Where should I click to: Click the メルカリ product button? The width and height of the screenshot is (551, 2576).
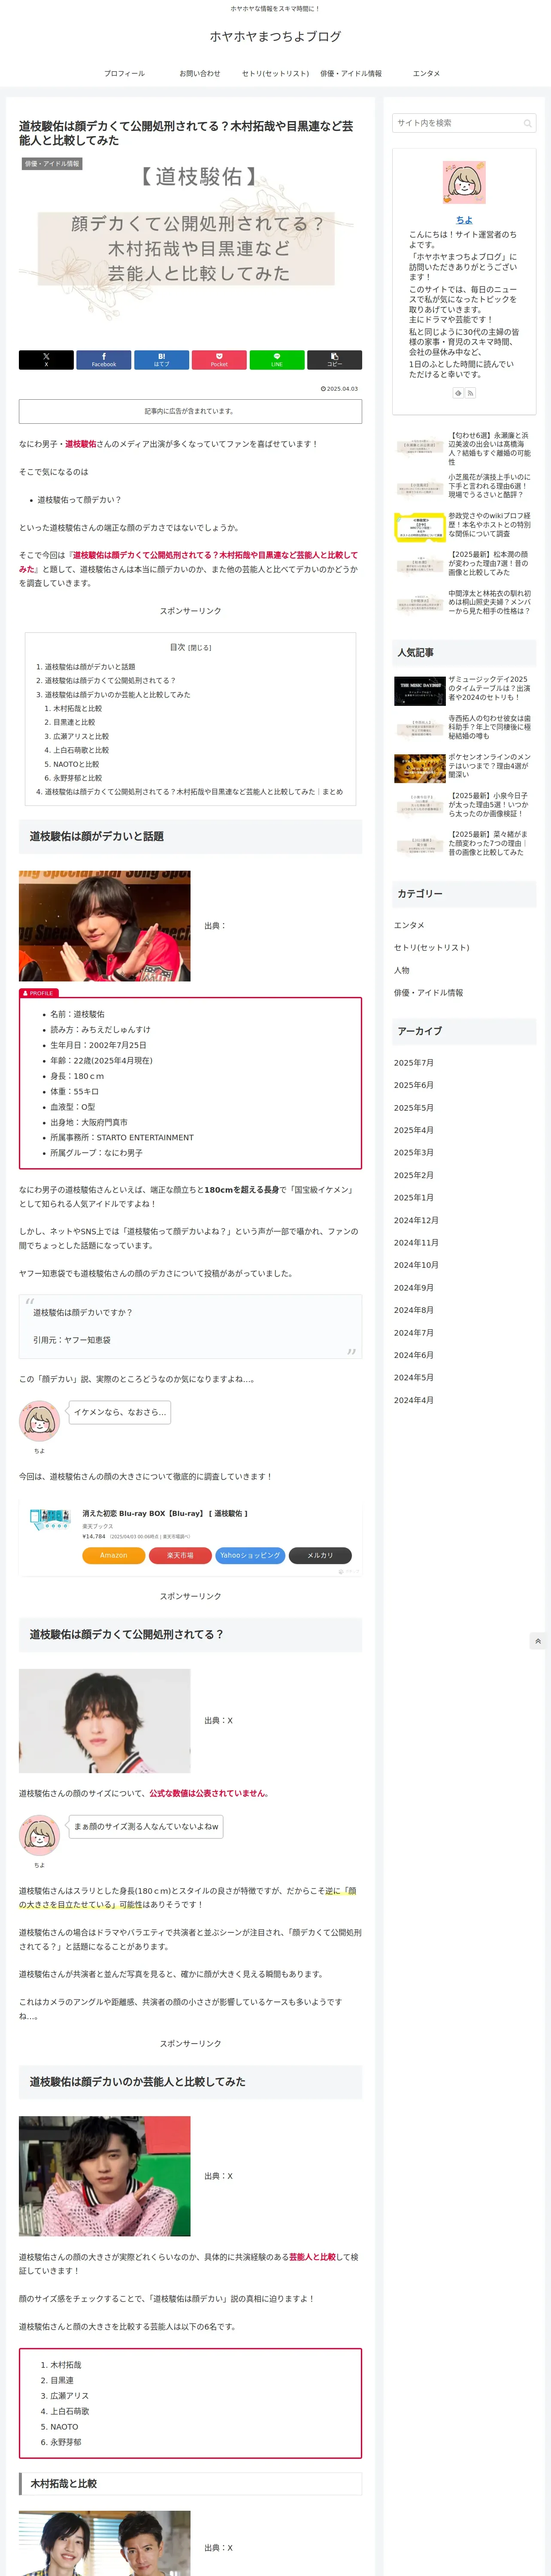[x=320, y=1555]
